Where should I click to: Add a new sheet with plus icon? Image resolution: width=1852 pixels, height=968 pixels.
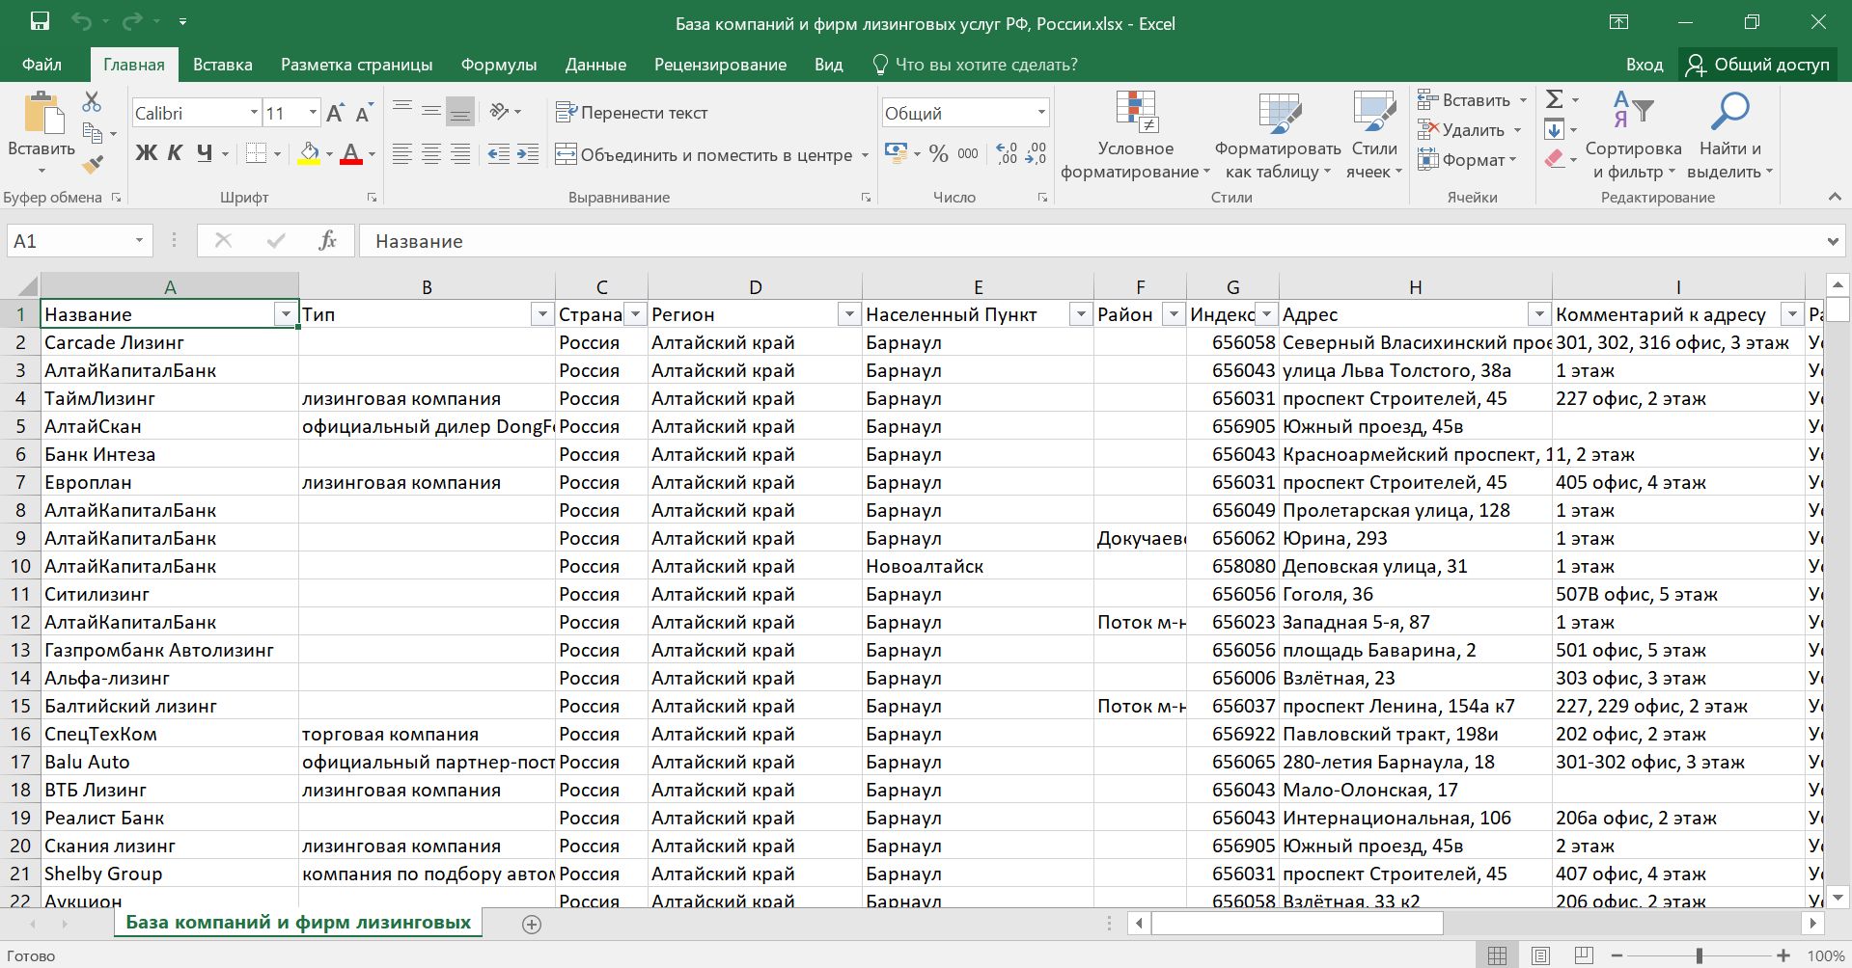click(x=531, y=924)
